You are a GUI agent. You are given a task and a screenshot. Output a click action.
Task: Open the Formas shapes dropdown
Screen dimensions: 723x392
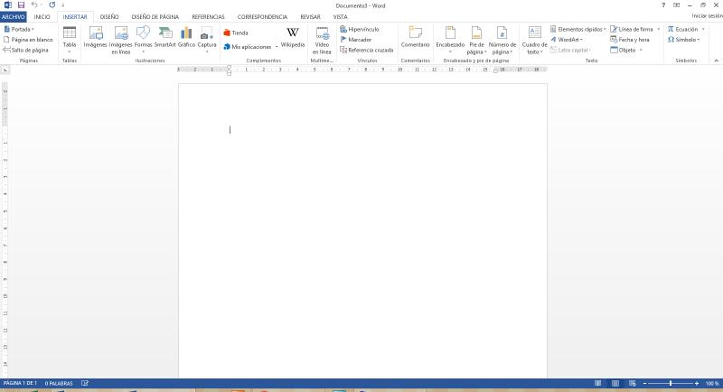(143, 39)
